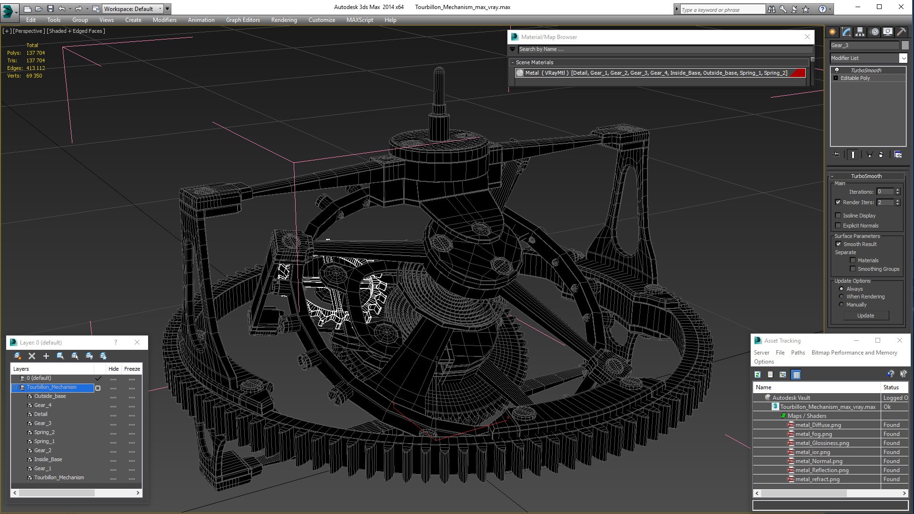Click Create New Layer icon in Layer dialog

click(x=18, y=356)
